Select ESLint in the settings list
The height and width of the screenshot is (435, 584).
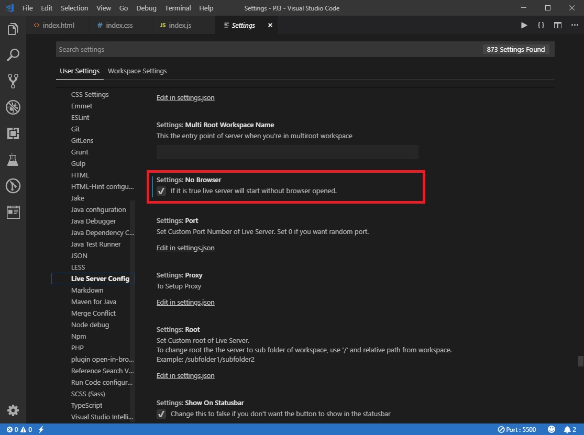pos(80,118)
